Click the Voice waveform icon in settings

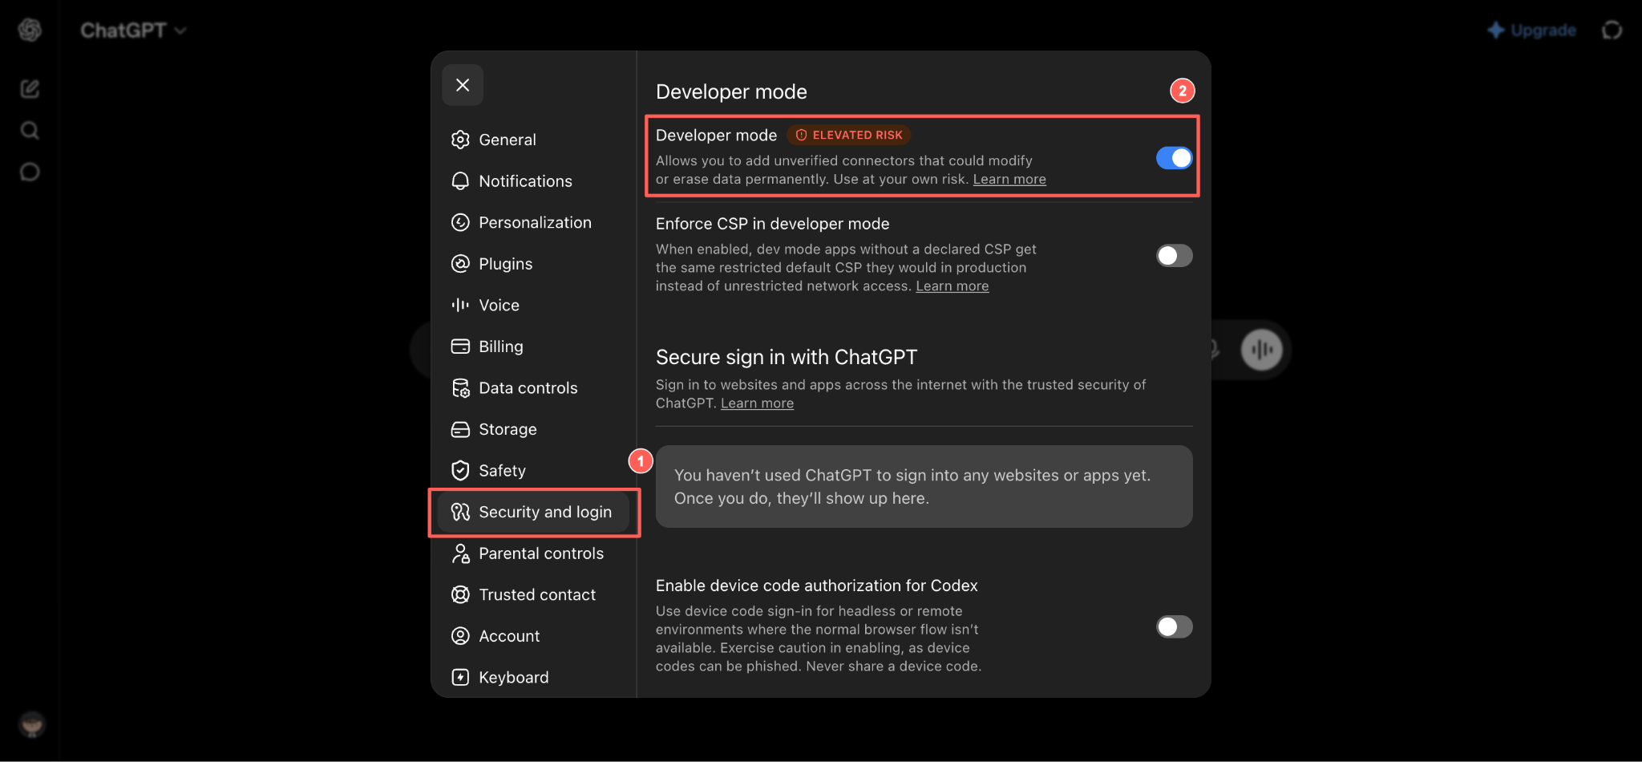pyautogui.click(x=460, y=305)
